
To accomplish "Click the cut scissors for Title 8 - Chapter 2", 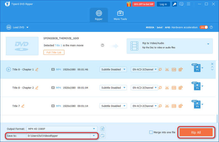I will pyautogui.click(x=167, y=88).
